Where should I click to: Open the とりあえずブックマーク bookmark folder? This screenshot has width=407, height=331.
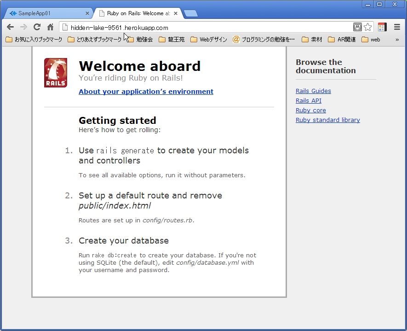(x=94, y=40)
